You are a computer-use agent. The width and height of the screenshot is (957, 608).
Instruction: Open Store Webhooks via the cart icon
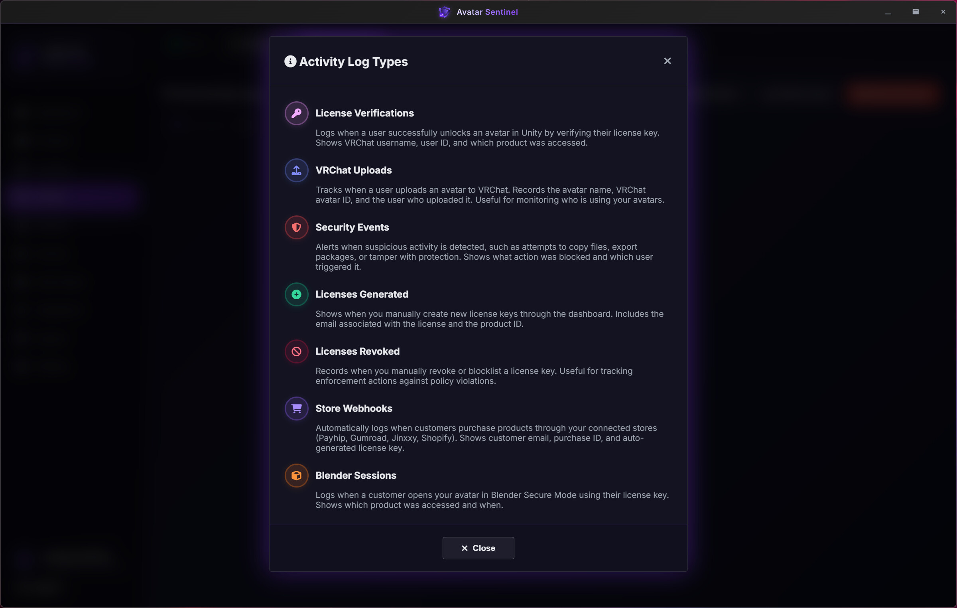point(296,408)
